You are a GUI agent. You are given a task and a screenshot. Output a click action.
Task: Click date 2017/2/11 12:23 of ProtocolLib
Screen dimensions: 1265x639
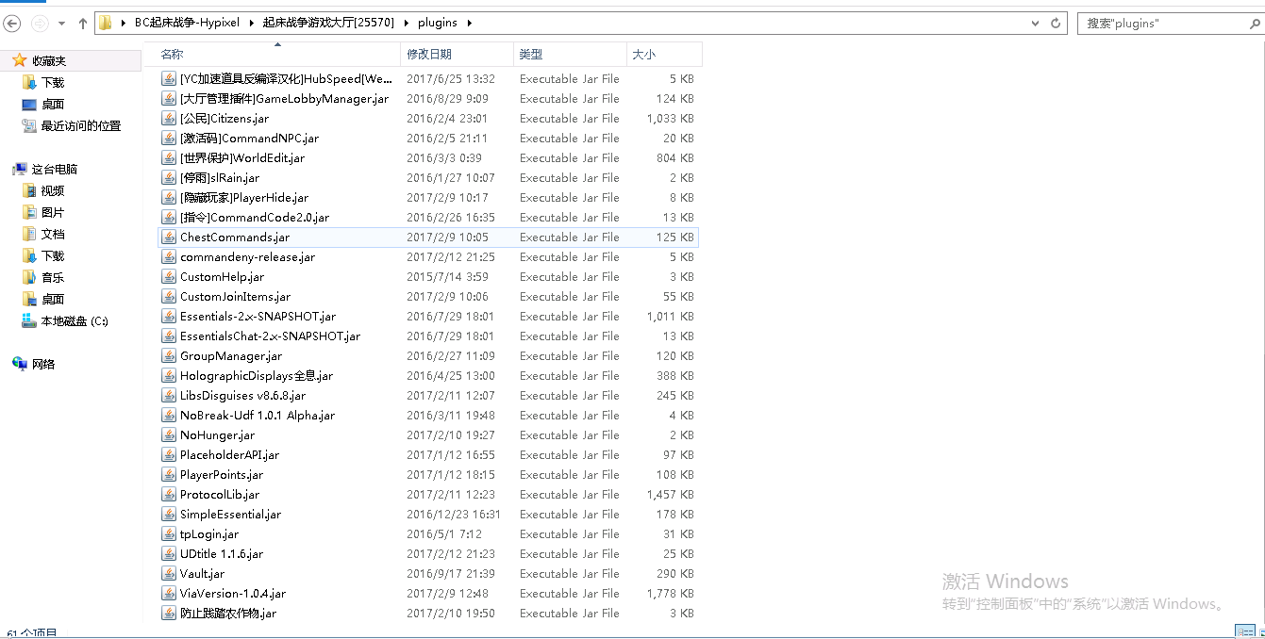pos(450,495)
